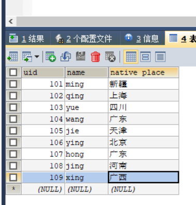The width and height of the screenshot is (196, 205).
Task: Select the name cell qing
Action: pos(87,95)
